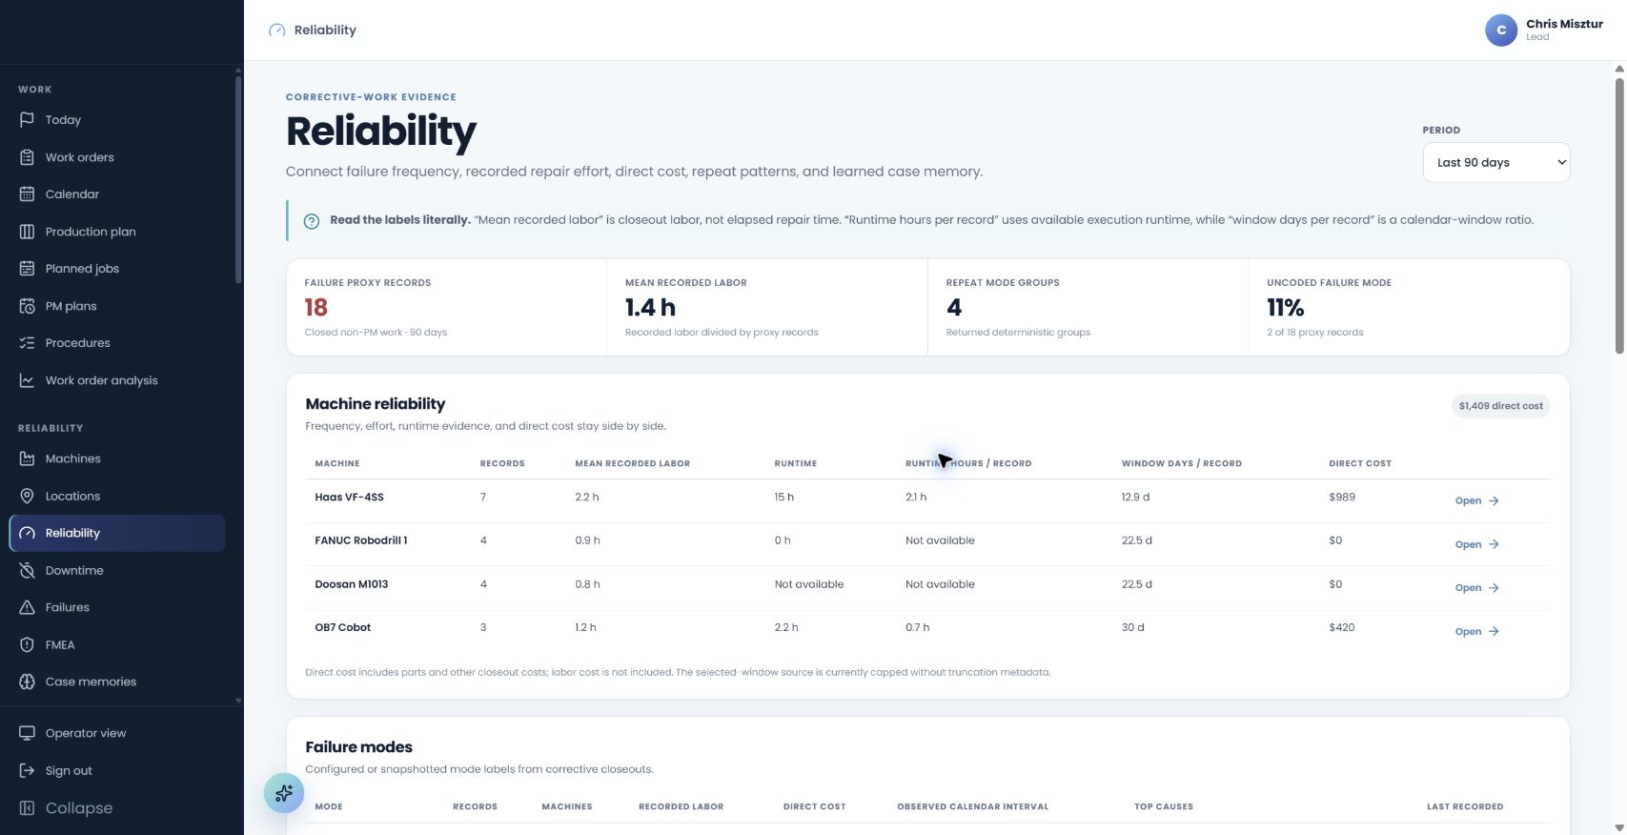Click the Case memories brain icon
Viewport: 1627px width, 835px height.
coord(27,682)
